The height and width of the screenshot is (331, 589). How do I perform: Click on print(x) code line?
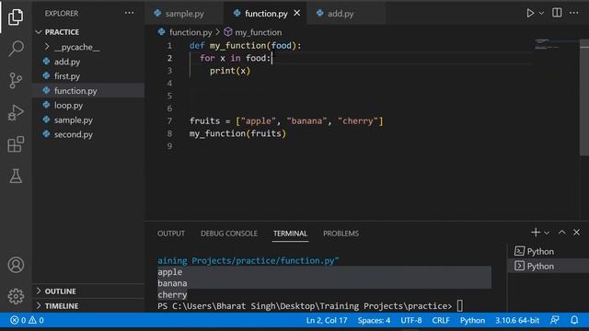pos(230,71)
